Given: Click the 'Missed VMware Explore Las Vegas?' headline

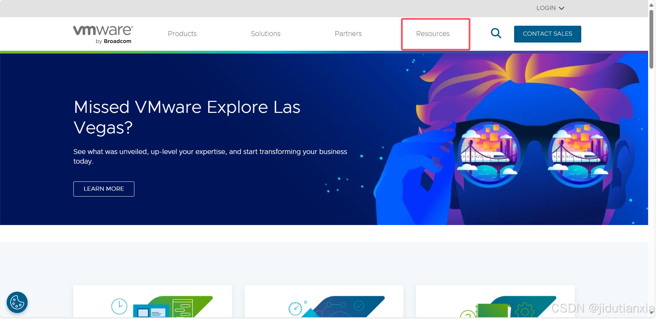Looking at the screenshot, I should [187, 117].
